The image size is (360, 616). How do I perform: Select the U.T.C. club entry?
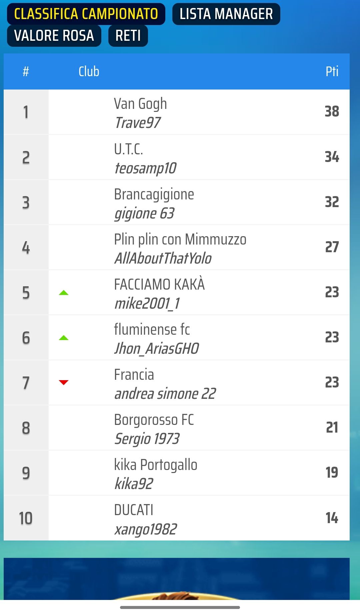177,157
